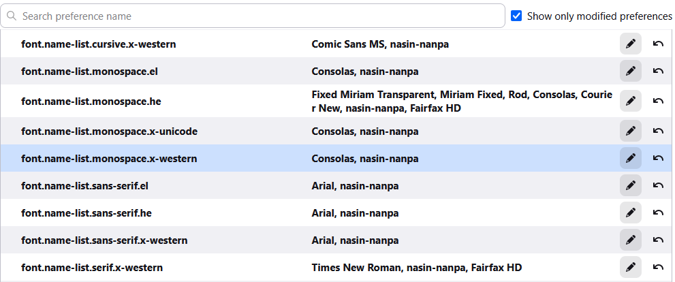Reset font.name-list.monospace.x-western to default
Viewport: 675px width, 282px height.
coord(658,158)
